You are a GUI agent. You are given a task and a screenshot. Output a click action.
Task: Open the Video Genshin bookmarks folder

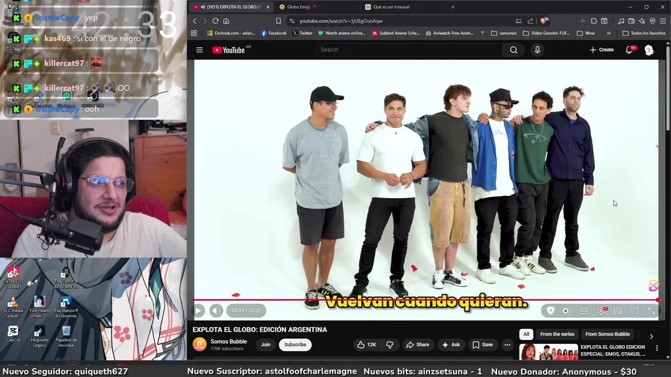(546, 33)
